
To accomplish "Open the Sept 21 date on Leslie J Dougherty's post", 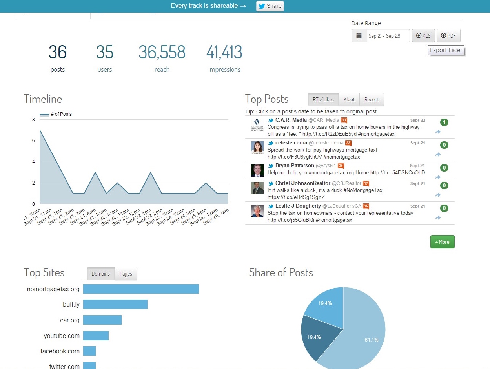I will coord(418,206).
